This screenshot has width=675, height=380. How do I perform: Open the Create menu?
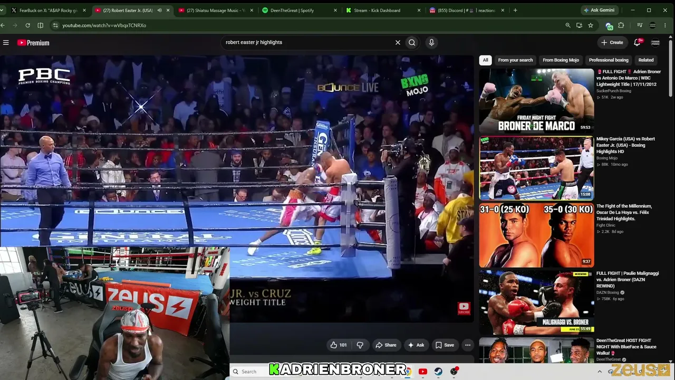(x=612, y=42)
